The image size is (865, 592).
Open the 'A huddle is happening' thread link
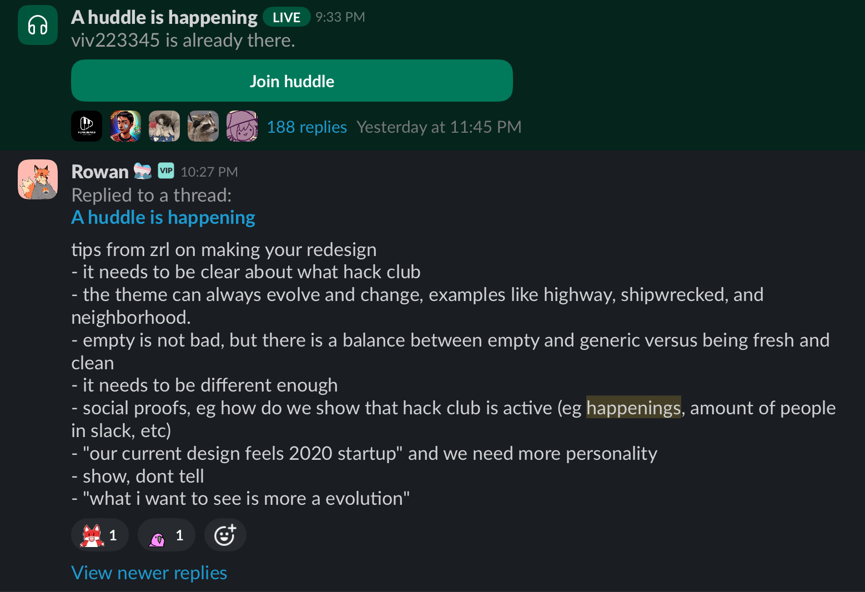coord(163,217)
